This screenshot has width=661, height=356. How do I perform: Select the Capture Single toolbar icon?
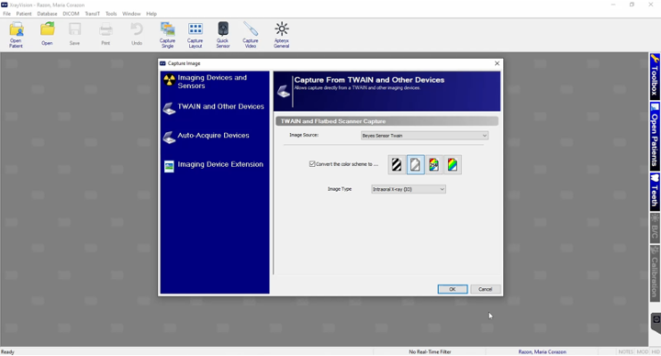click(x=167, y=35)
